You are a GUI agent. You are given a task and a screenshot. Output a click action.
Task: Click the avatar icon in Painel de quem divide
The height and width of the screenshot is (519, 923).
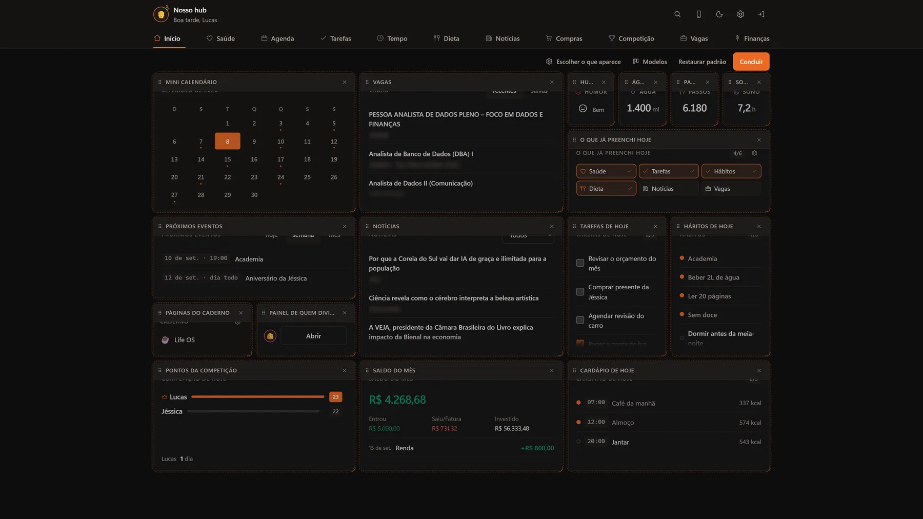(x=270, y=336)
